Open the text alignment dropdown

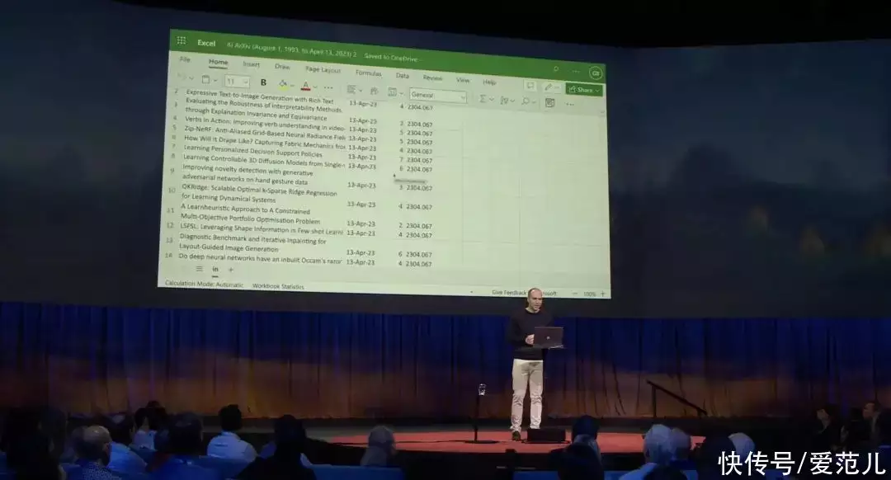point(352,90)
